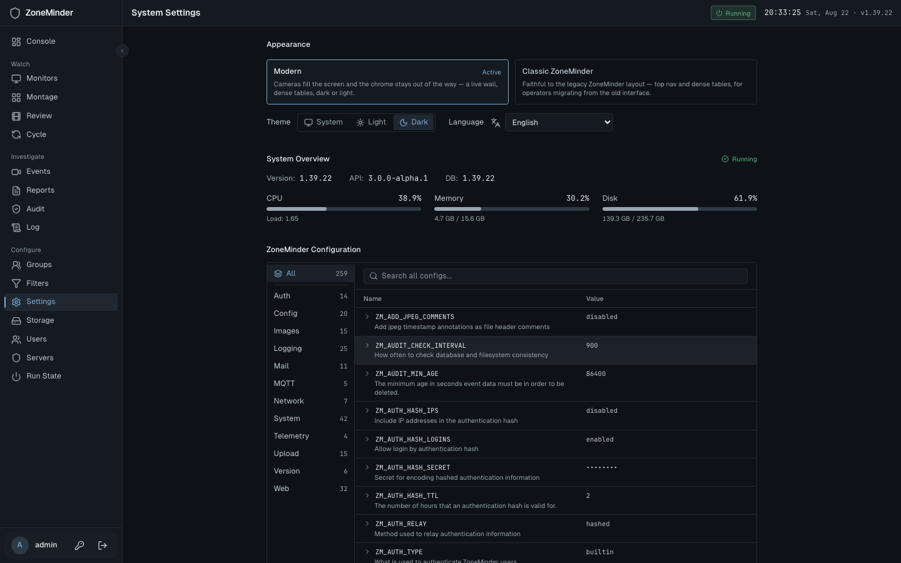Click the Cycle refresh icon

click(16, 134)
